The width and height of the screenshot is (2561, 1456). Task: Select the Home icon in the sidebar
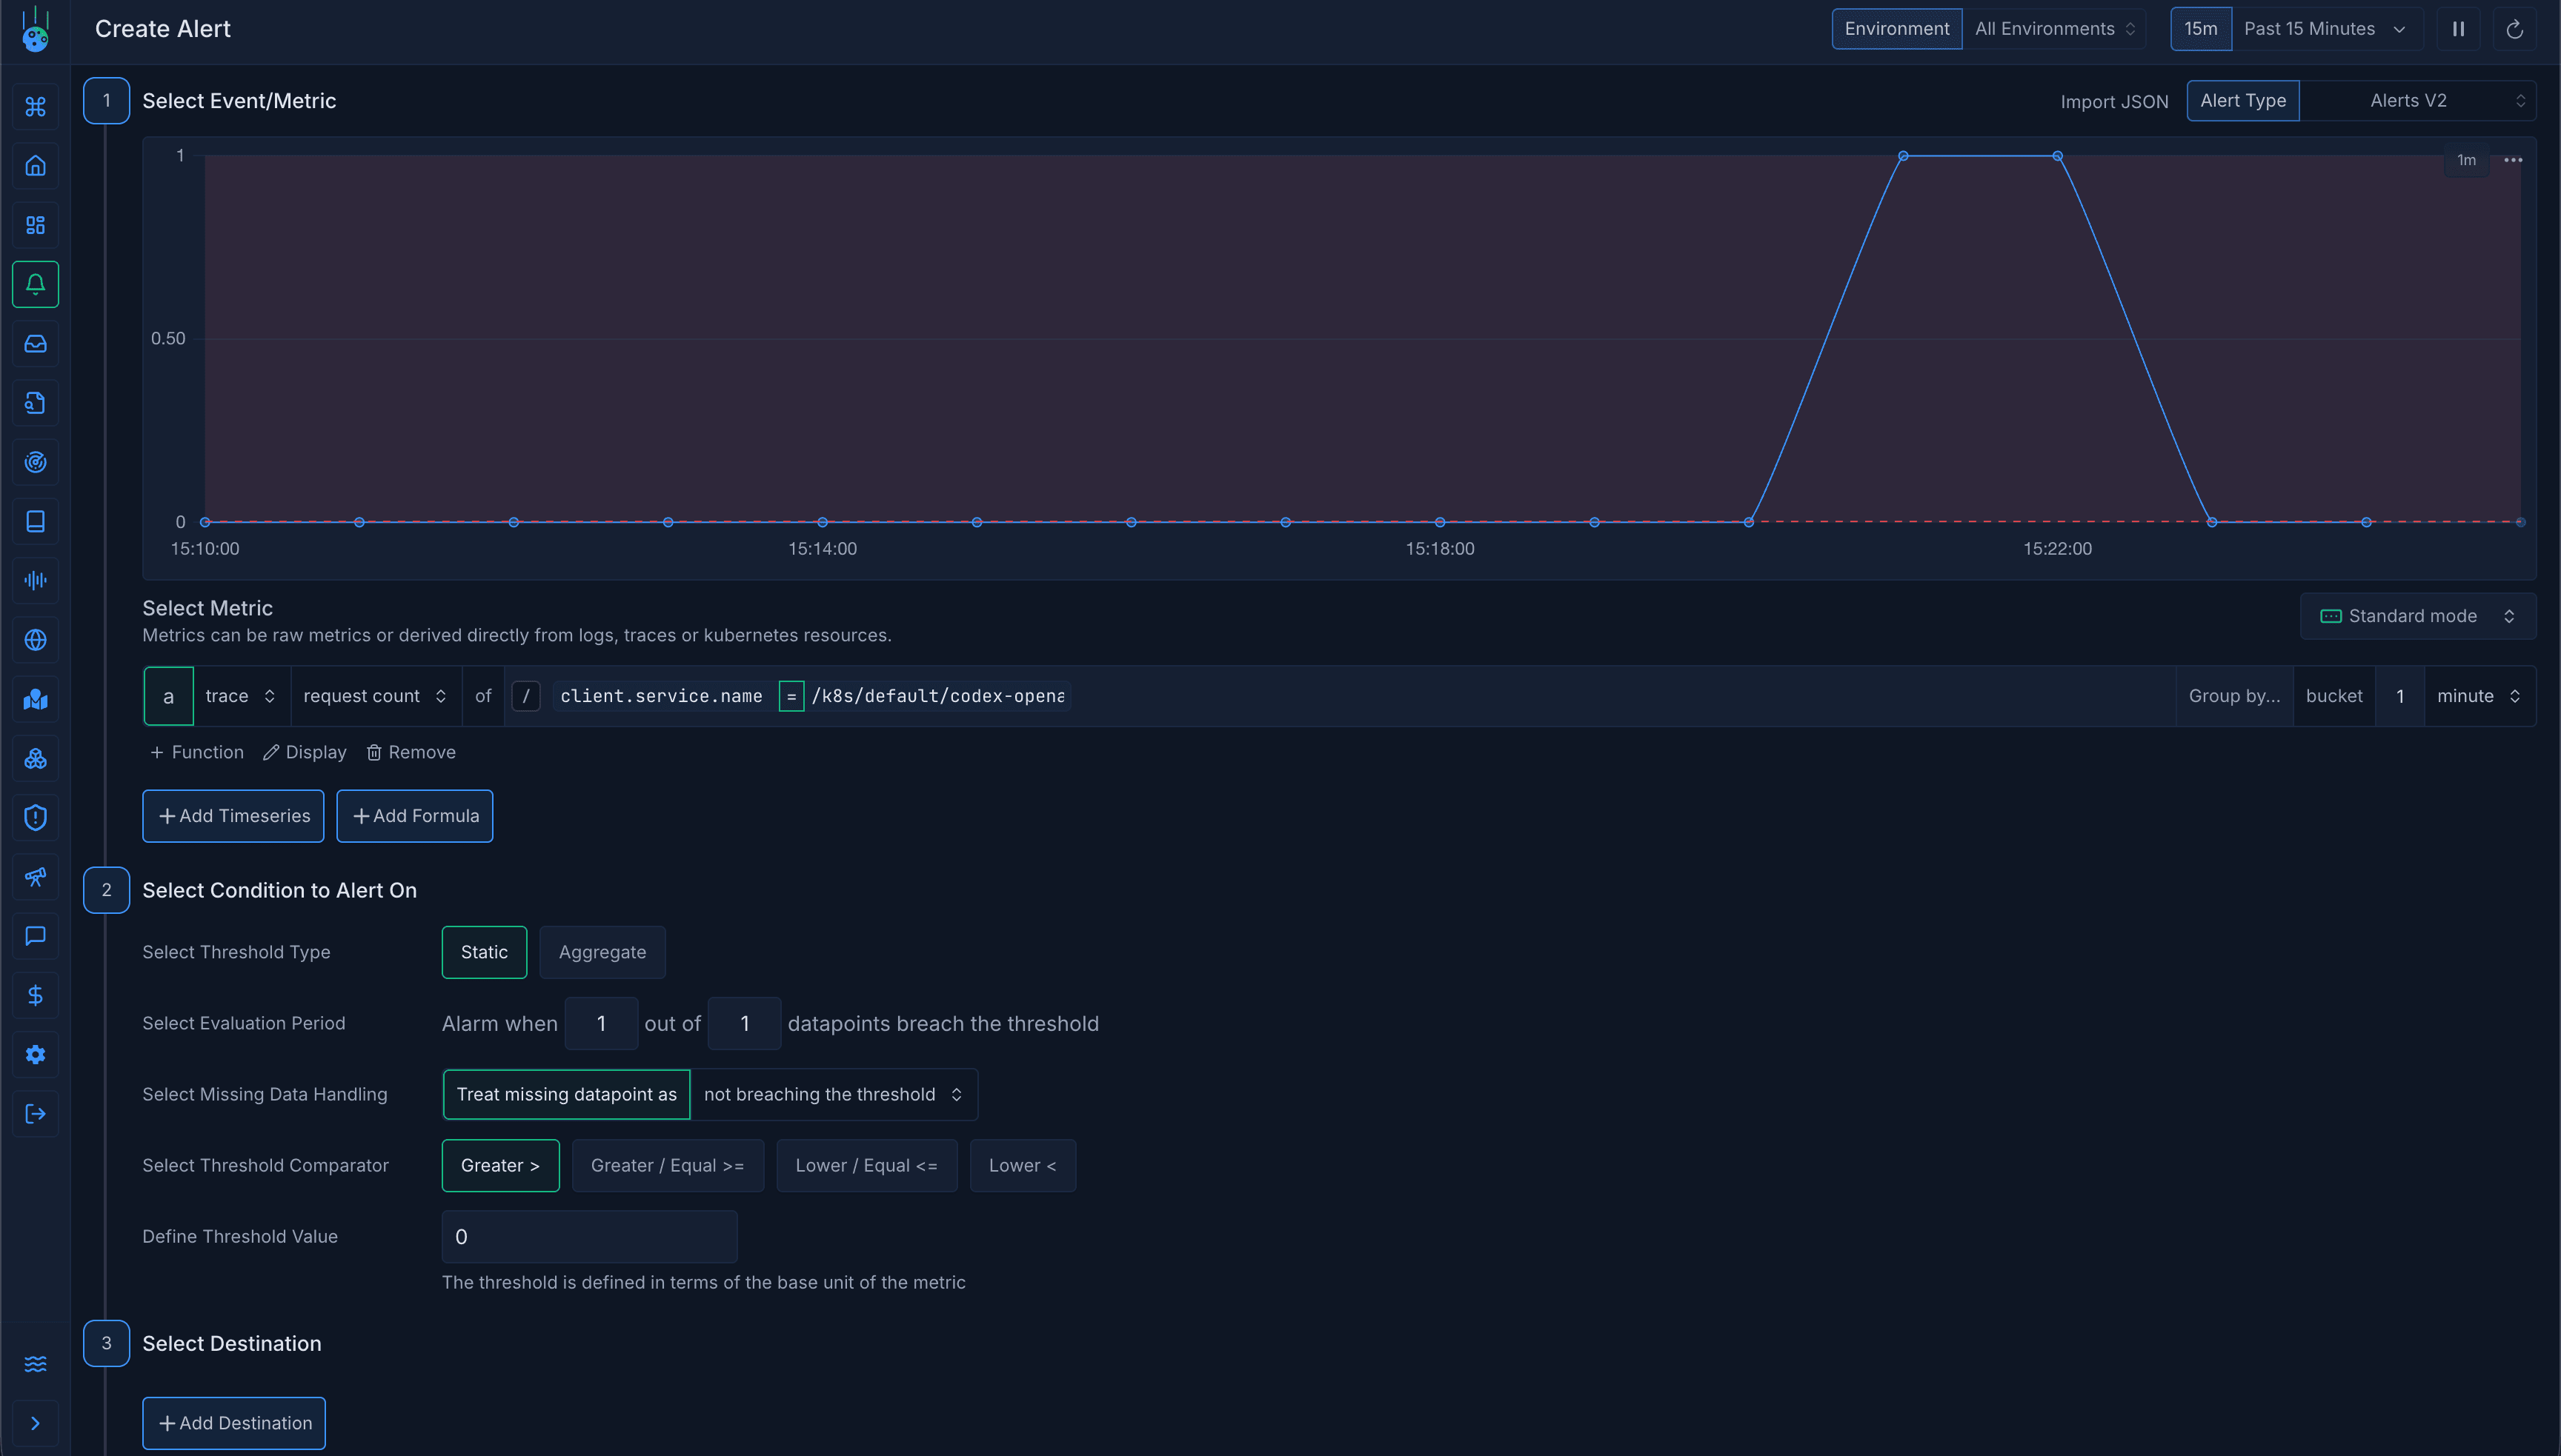[x=36, y=166]
